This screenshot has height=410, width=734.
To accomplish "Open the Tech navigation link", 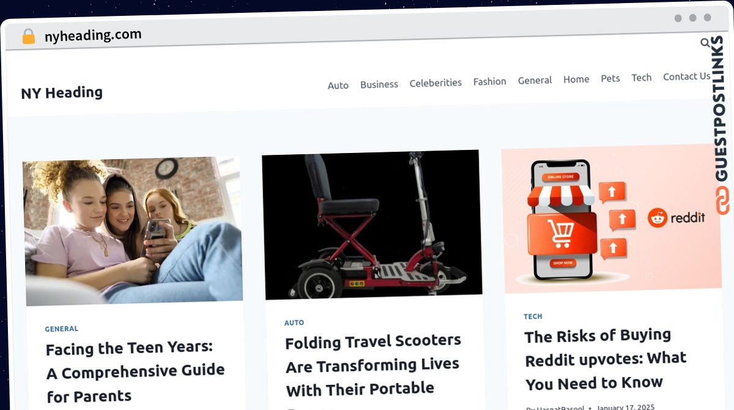I will (642, 77).
